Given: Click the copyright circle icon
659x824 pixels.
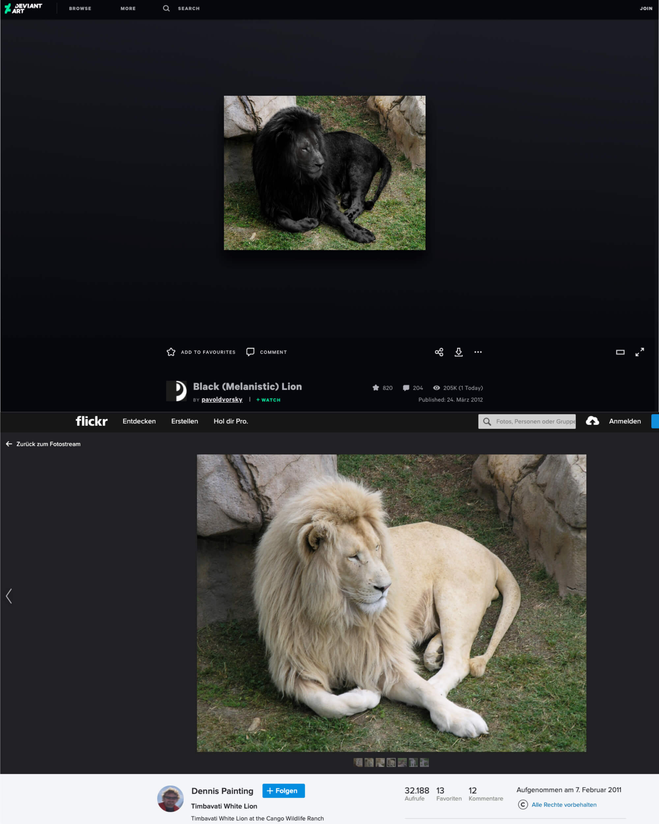Looking at the screenshot, I should coord(523,805).
